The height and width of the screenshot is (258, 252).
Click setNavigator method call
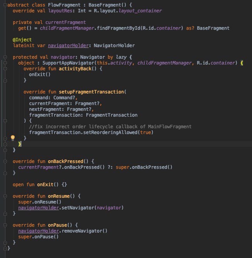click(78, 208)
